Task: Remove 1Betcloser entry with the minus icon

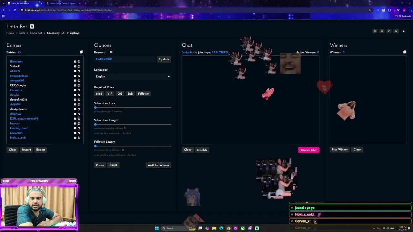Action: tap(75, 62)
